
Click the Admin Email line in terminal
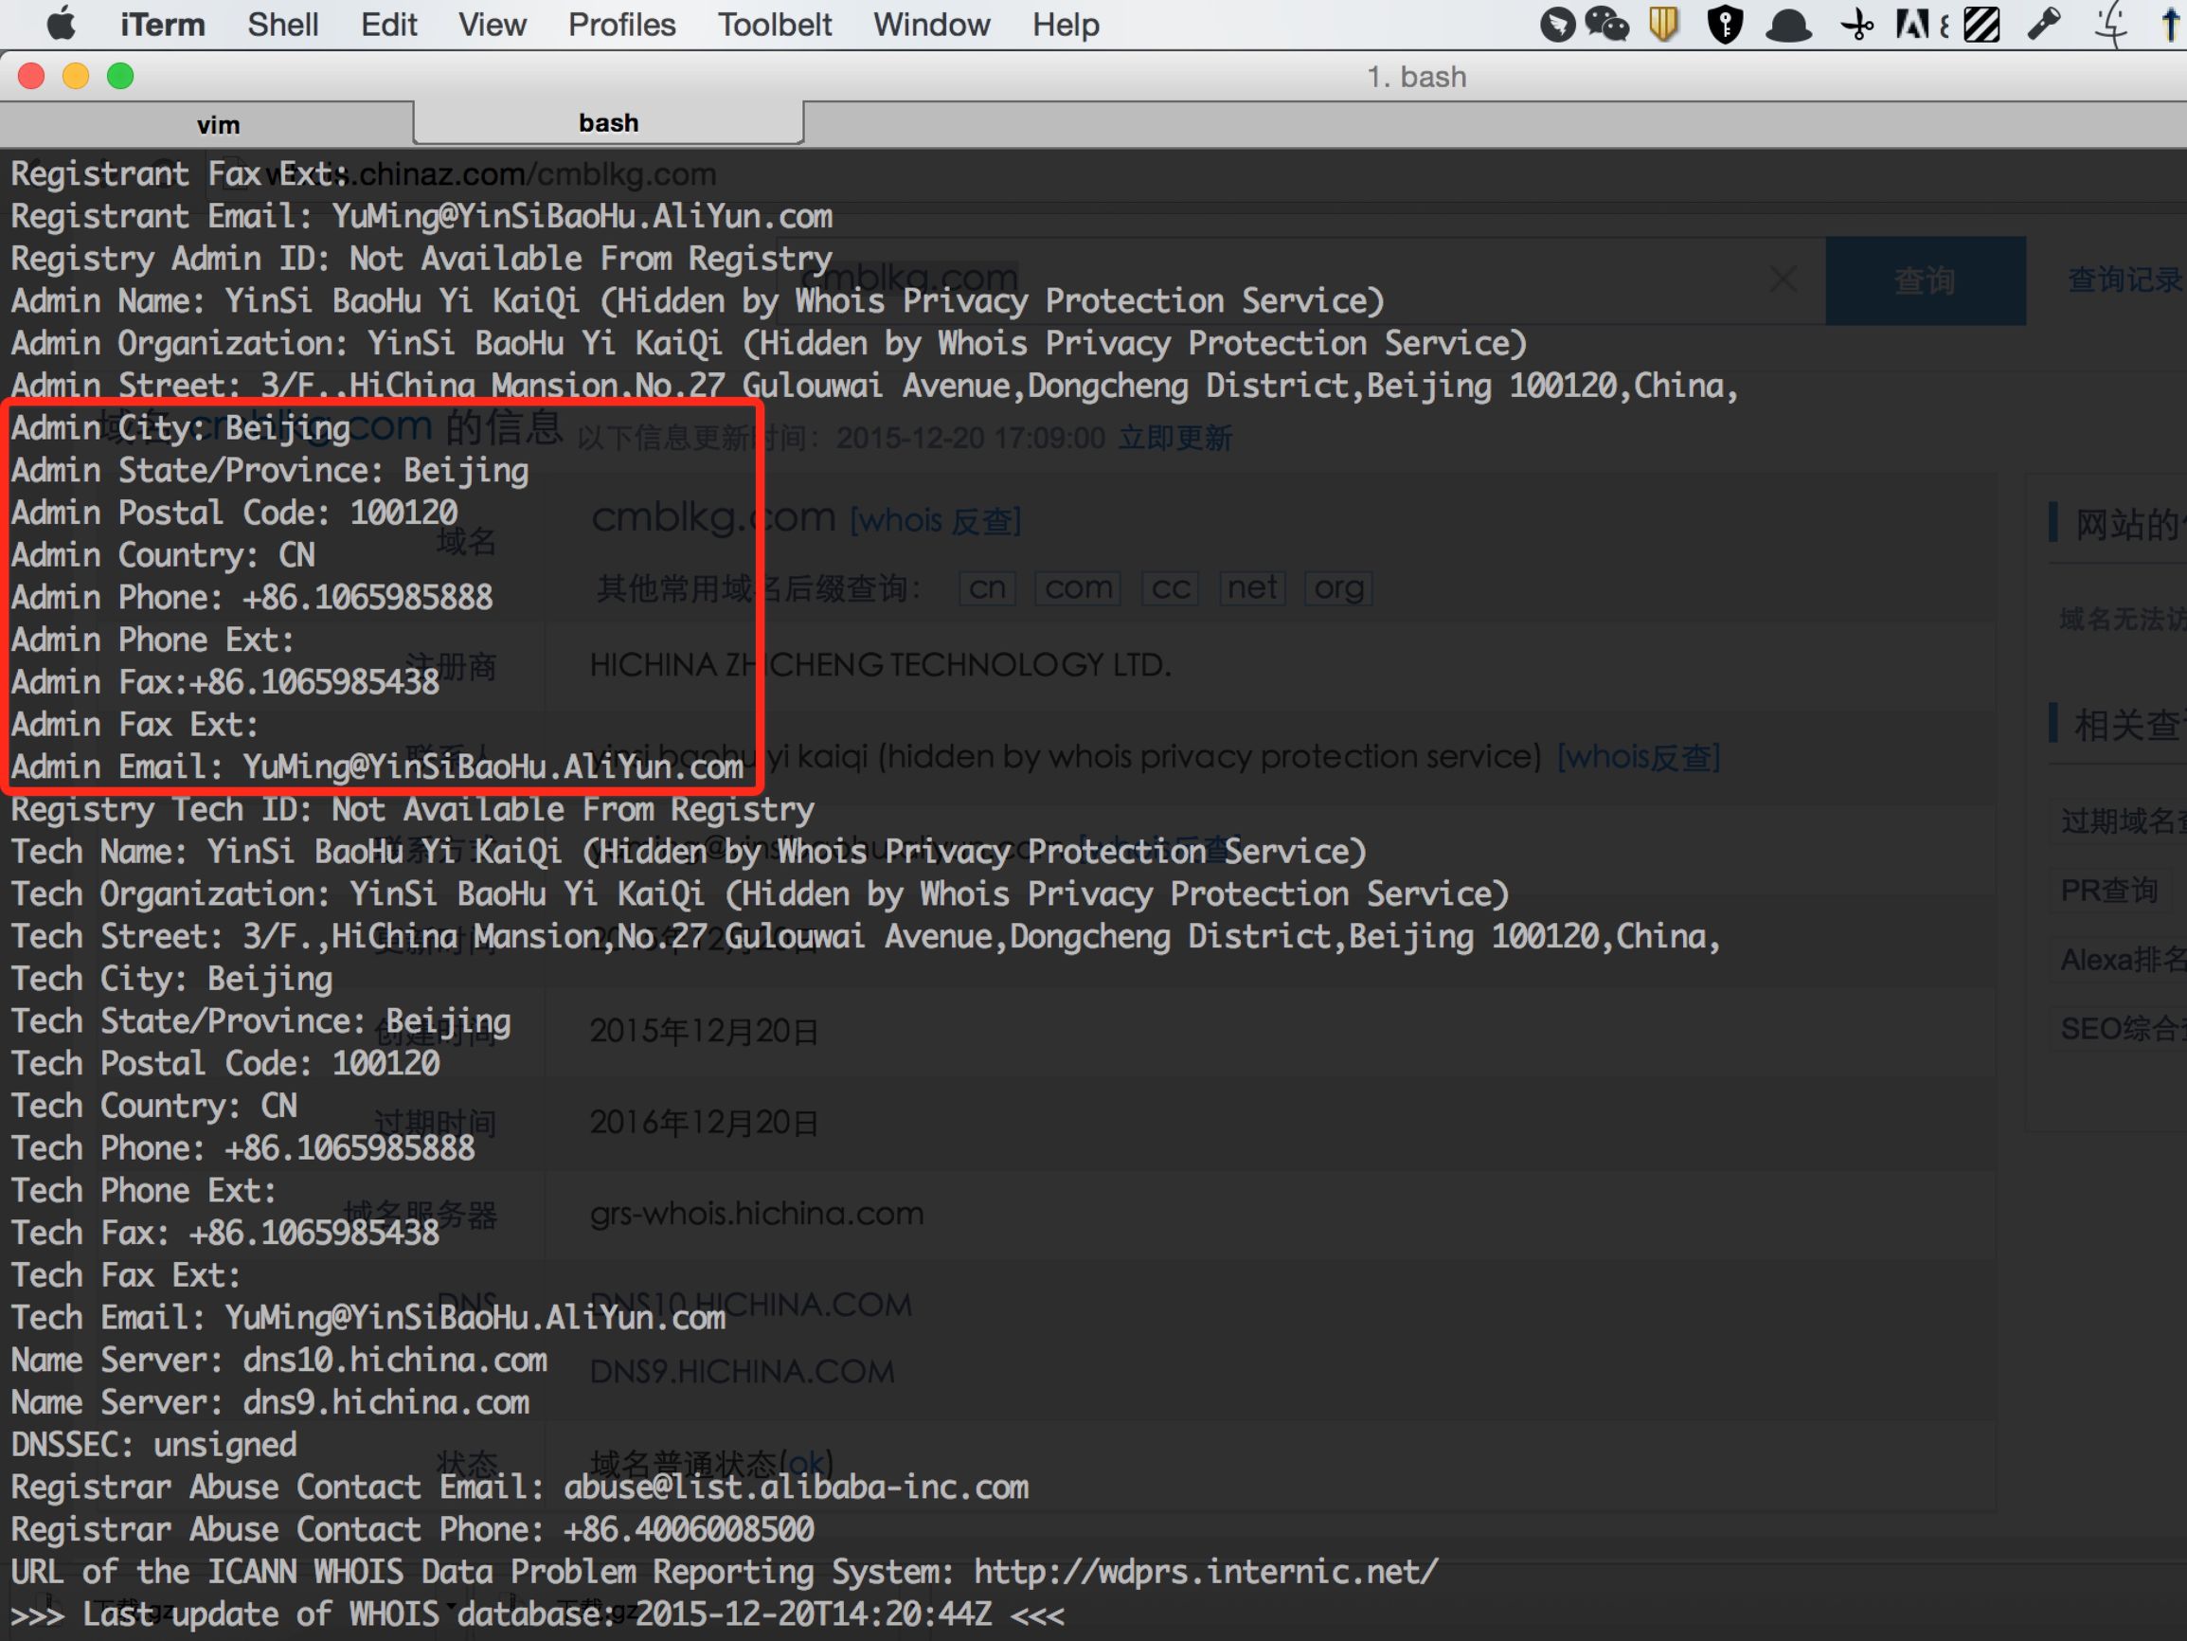pyautogui.click(x=377, y=766)
